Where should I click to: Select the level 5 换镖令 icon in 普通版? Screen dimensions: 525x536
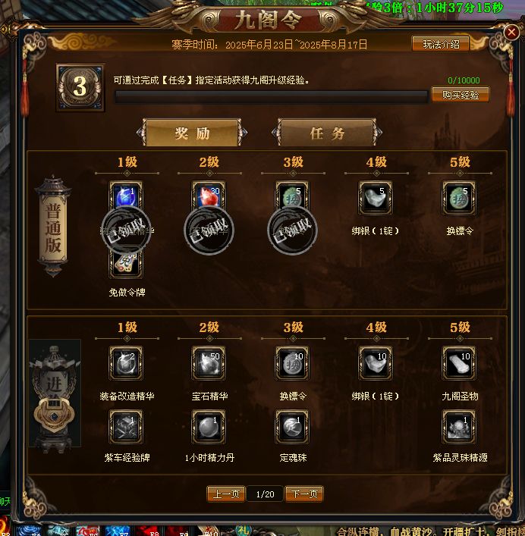[459, 198]
